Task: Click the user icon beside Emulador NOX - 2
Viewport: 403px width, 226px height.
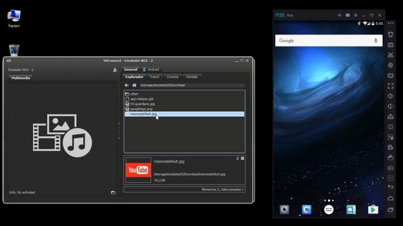Action: [x=115, y=70]
